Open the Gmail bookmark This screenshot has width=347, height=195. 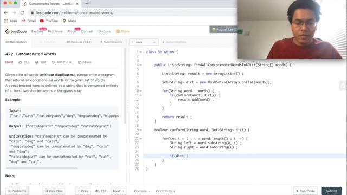pyautogui.click(x=29, y=21)
